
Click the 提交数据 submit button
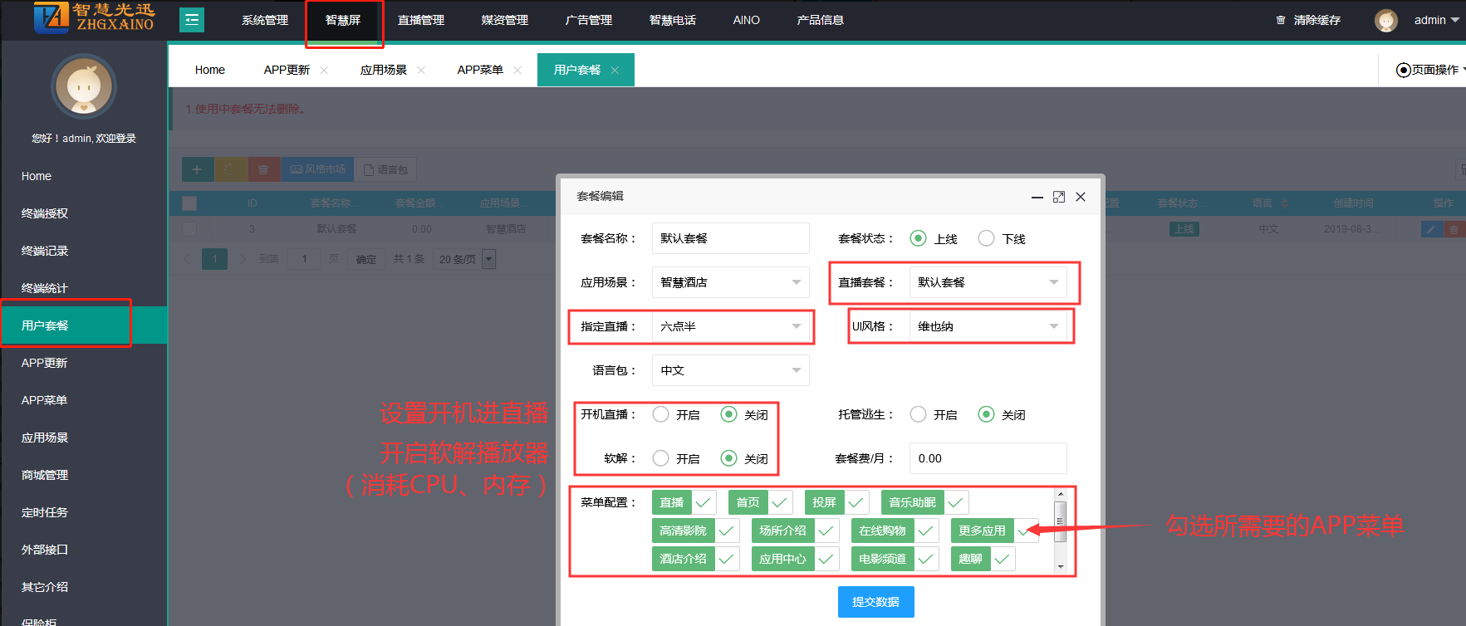(x=875, y=602)
